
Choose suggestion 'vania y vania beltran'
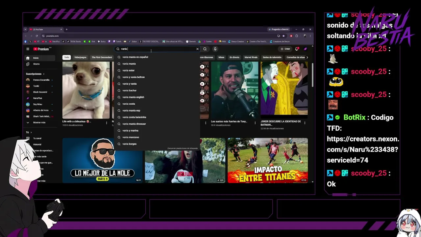click(157, 77)
